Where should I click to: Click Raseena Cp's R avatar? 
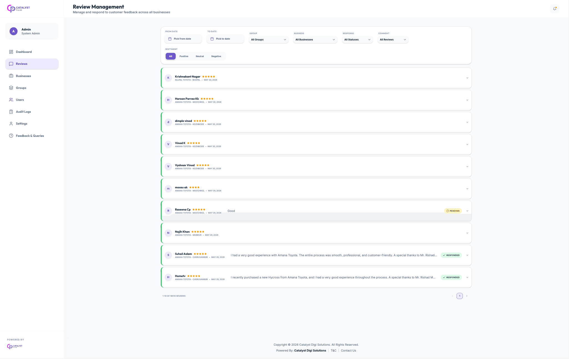click(x=168, y=211)
